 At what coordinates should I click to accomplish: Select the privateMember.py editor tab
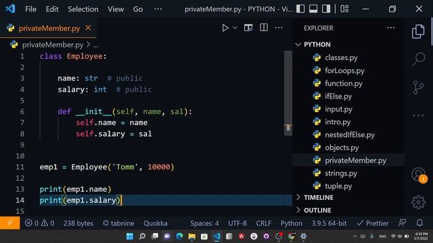48,28
